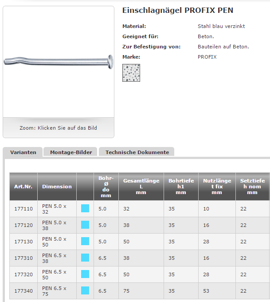
Task: Select article number 177340
Action: coord(23,291)
